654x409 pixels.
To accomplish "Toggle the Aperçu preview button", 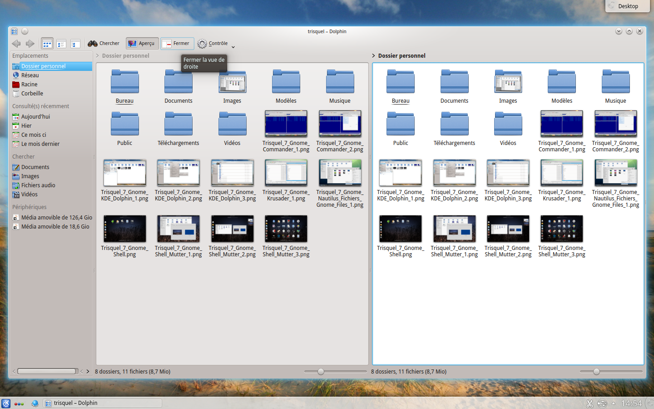I will [x=142, y=44].
